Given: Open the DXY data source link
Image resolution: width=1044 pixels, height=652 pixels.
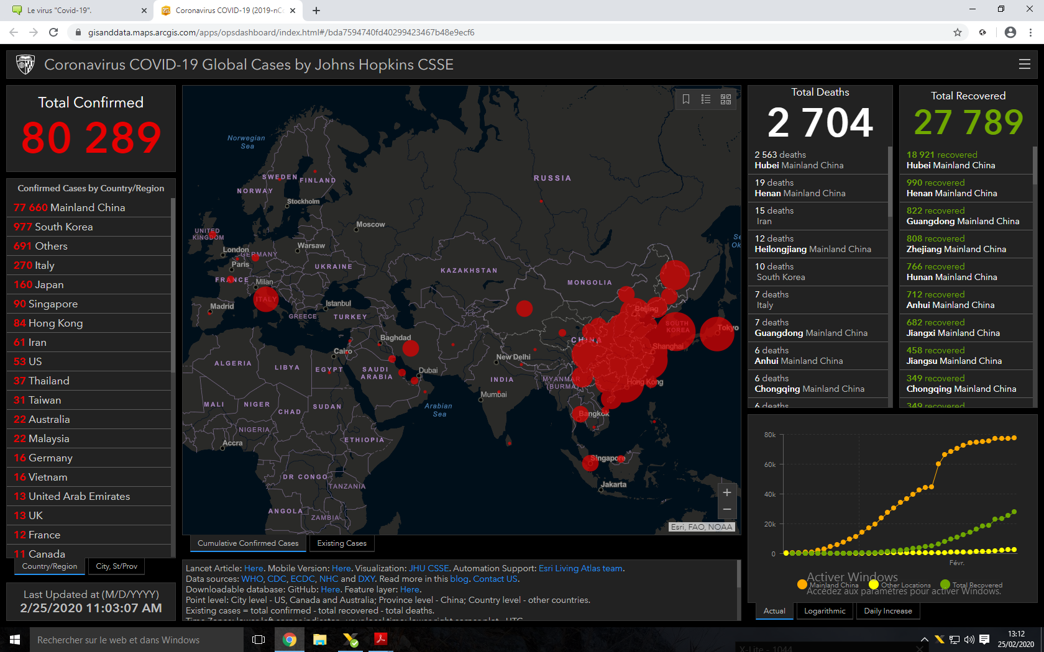Looking at the screenshot, I should click(x=367, y=579).
